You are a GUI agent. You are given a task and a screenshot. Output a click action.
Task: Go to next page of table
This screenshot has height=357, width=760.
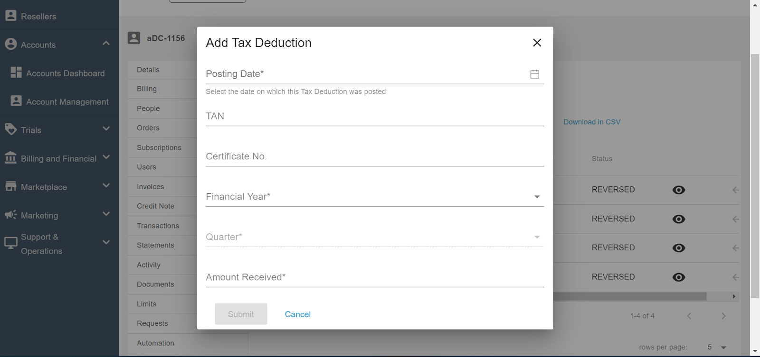point(723,316)
